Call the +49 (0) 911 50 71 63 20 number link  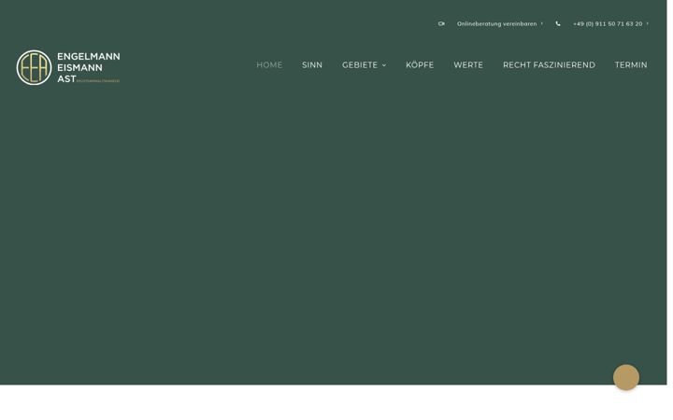[x=608, y=24]
